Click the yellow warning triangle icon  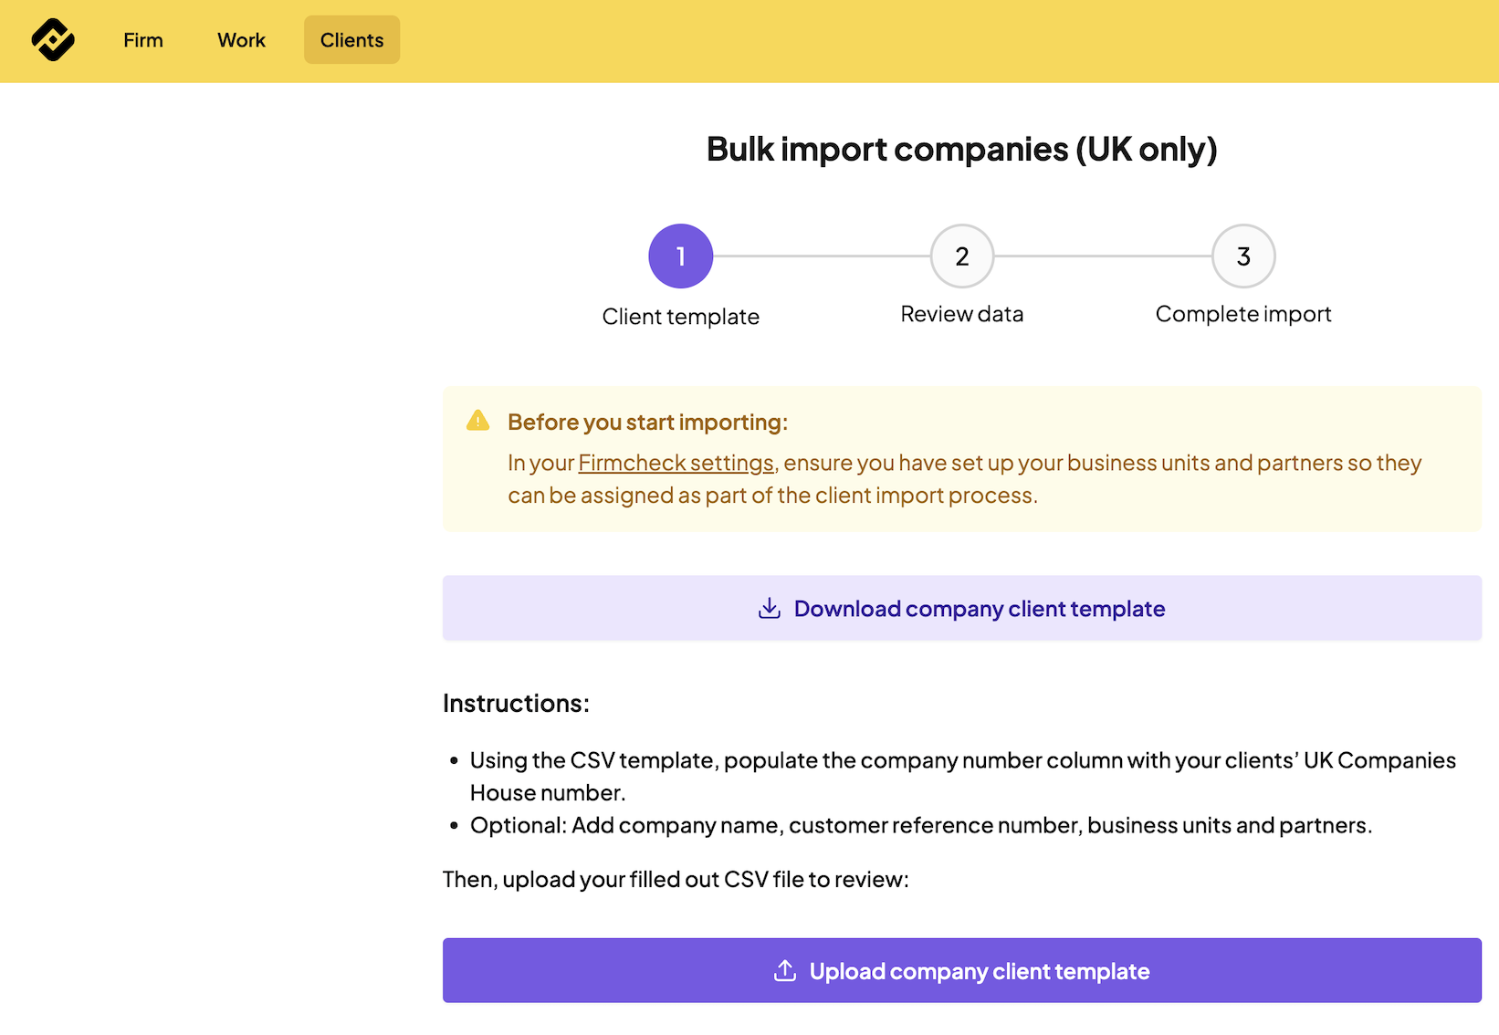click(477, 421)
